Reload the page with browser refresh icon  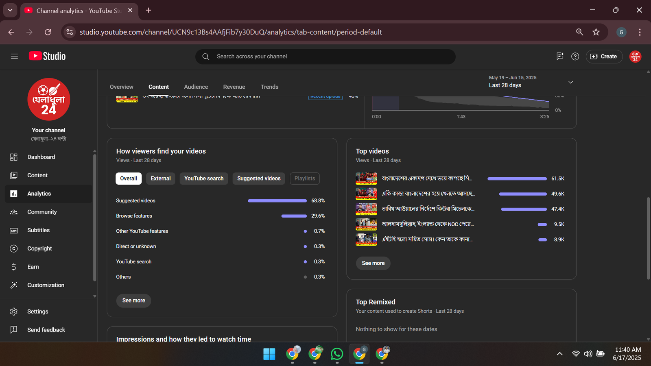[x=48, y=32]
